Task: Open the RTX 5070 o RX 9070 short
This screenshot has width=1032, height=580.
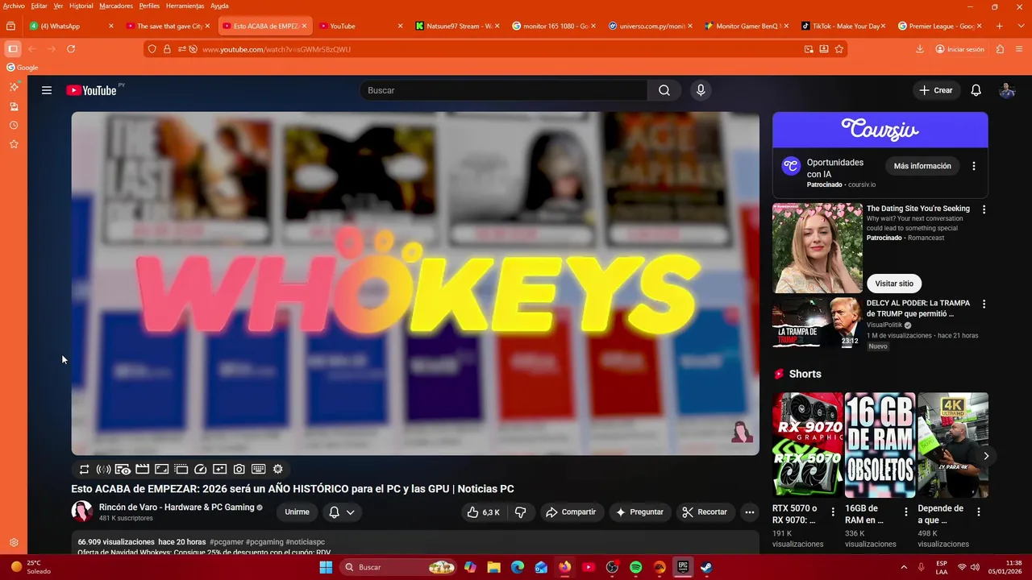Action: pyautogui.click(x=807, y=445)
